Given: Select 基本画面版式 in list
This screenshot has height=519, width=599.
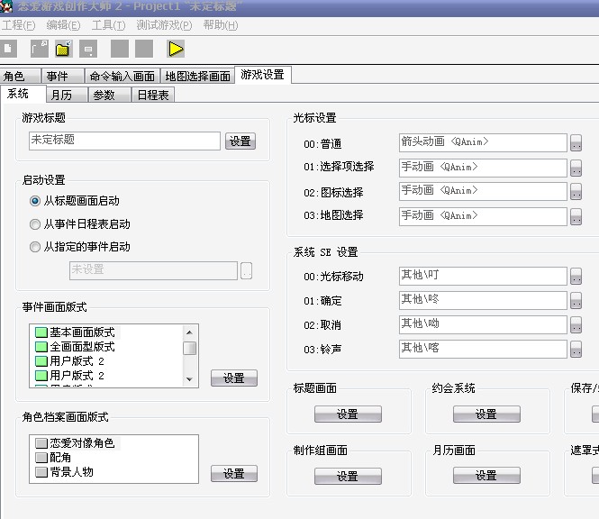Looking at the screenshot, I should 82,332.
